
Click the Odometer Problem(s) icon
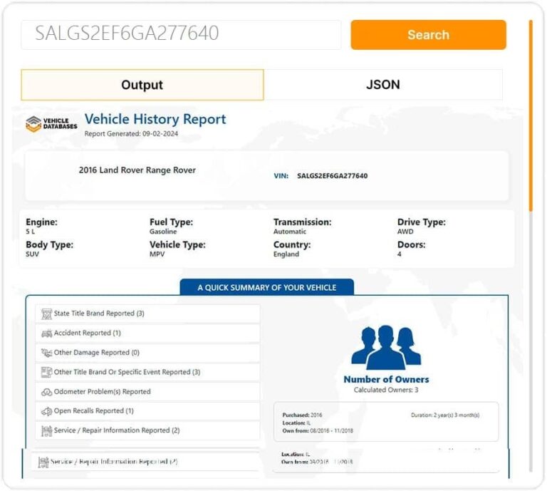(46, 392)
